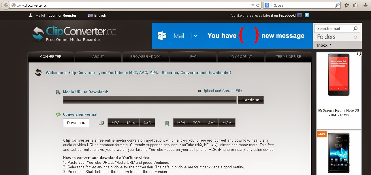Open the Inbox 1 entry
Screen dimensions: 371x175
[x=337, y=45]
